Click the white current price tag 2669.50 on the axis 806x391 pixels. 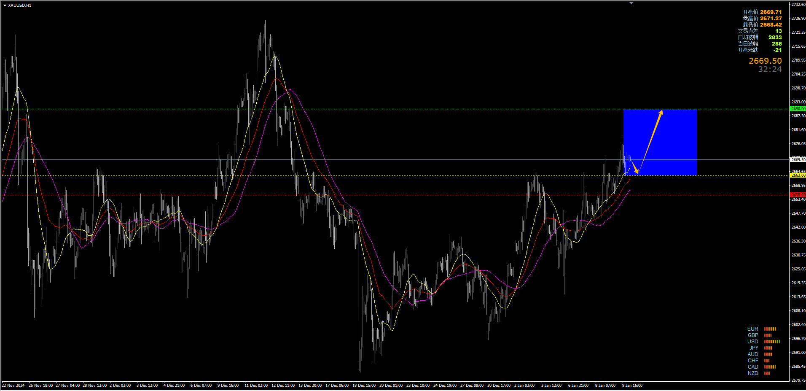[x=798, y=160]
